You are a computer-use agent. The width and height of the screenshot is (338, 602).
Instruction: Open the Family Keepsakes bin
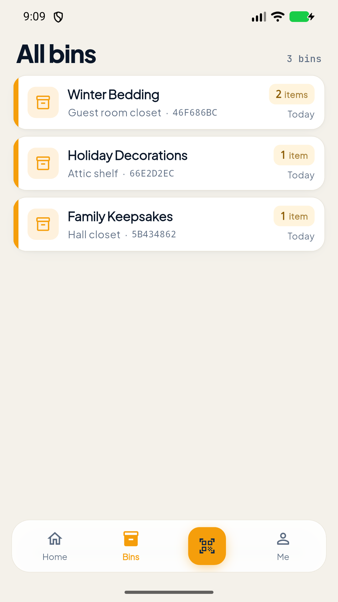click(169, 224)
